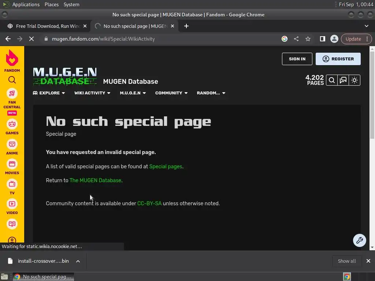The width and height of the screenshot is (375, 281).
Task: Open Fan Central rocket icon
Action: pos(12,93)
